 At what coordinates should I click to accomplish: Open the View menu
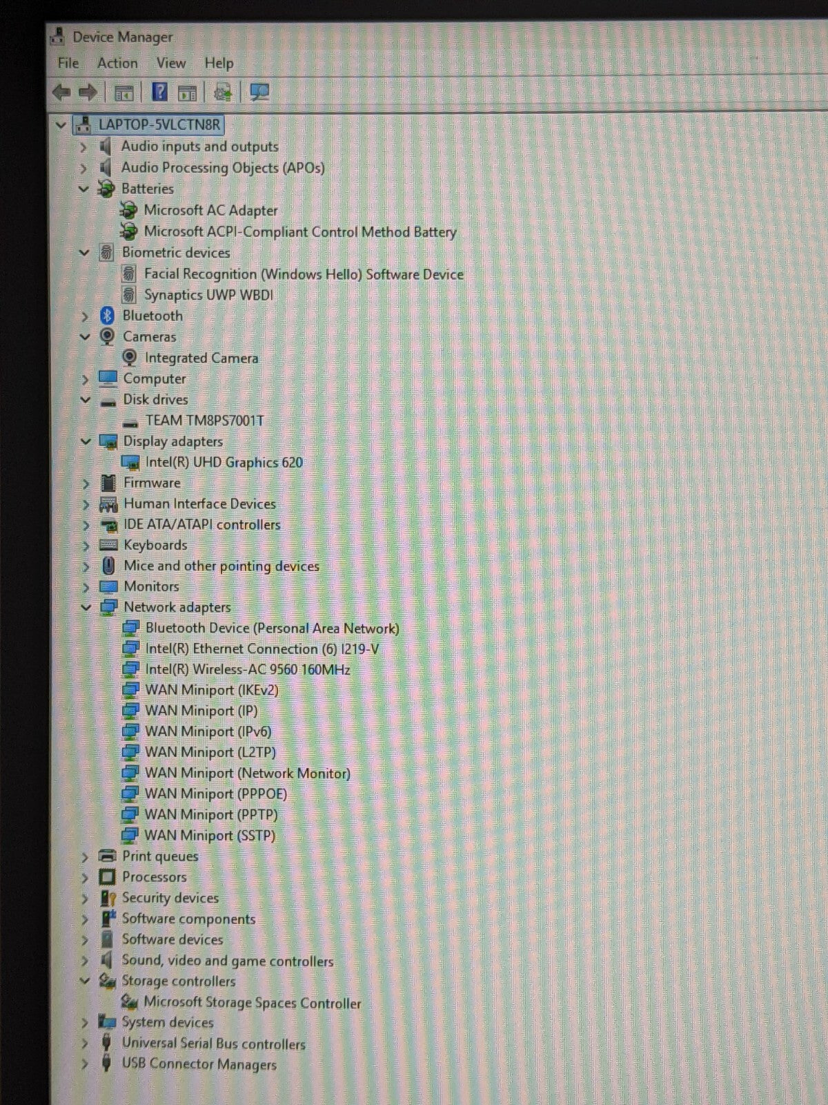pyautogui.click(x=170, y=63)
